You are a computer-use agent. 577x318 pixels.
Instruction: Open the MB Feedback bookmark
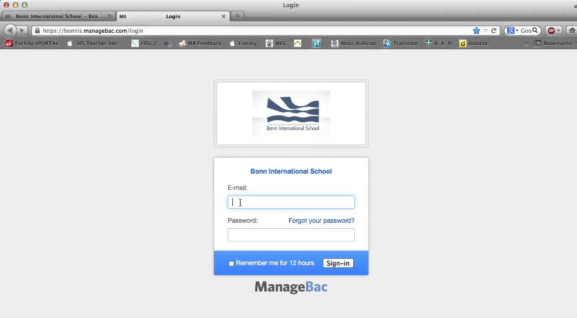coord(200,43)
